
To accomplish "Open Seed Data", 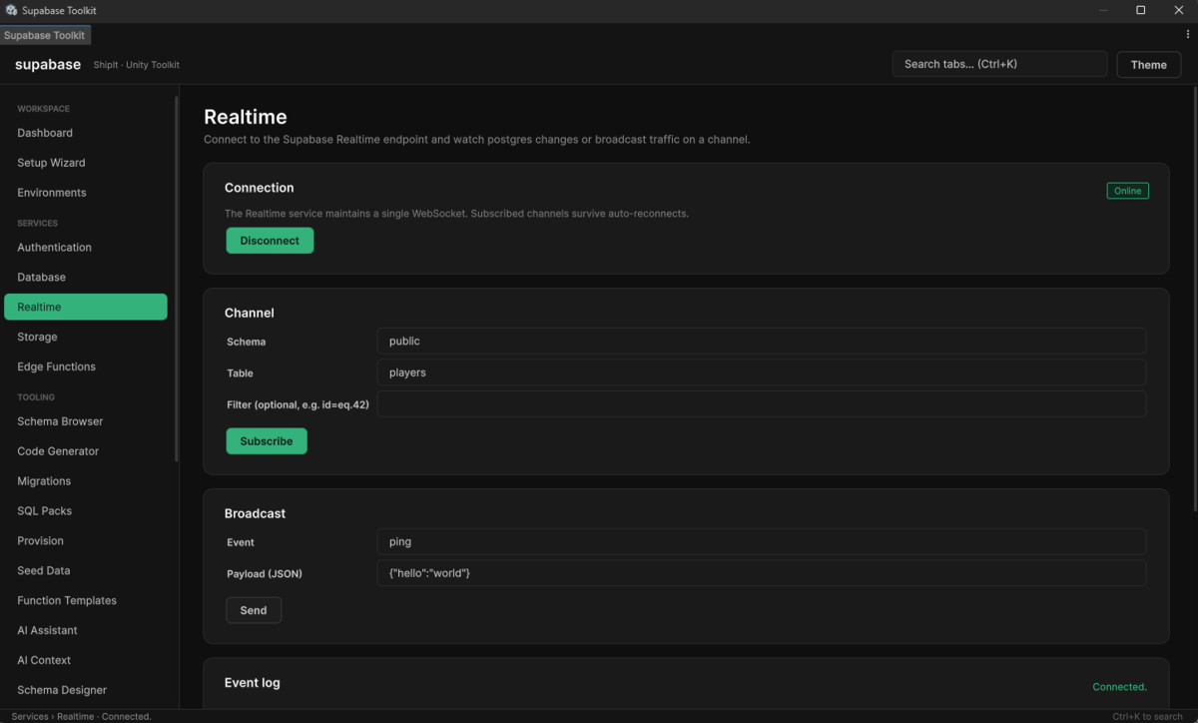I will [86, 571].
